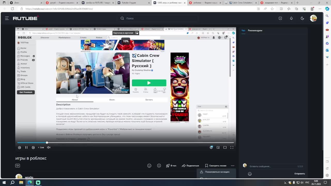Select Пожаловаться на видео menu entry
This screenshot has width=331, height=186.
tap(216, 172)
